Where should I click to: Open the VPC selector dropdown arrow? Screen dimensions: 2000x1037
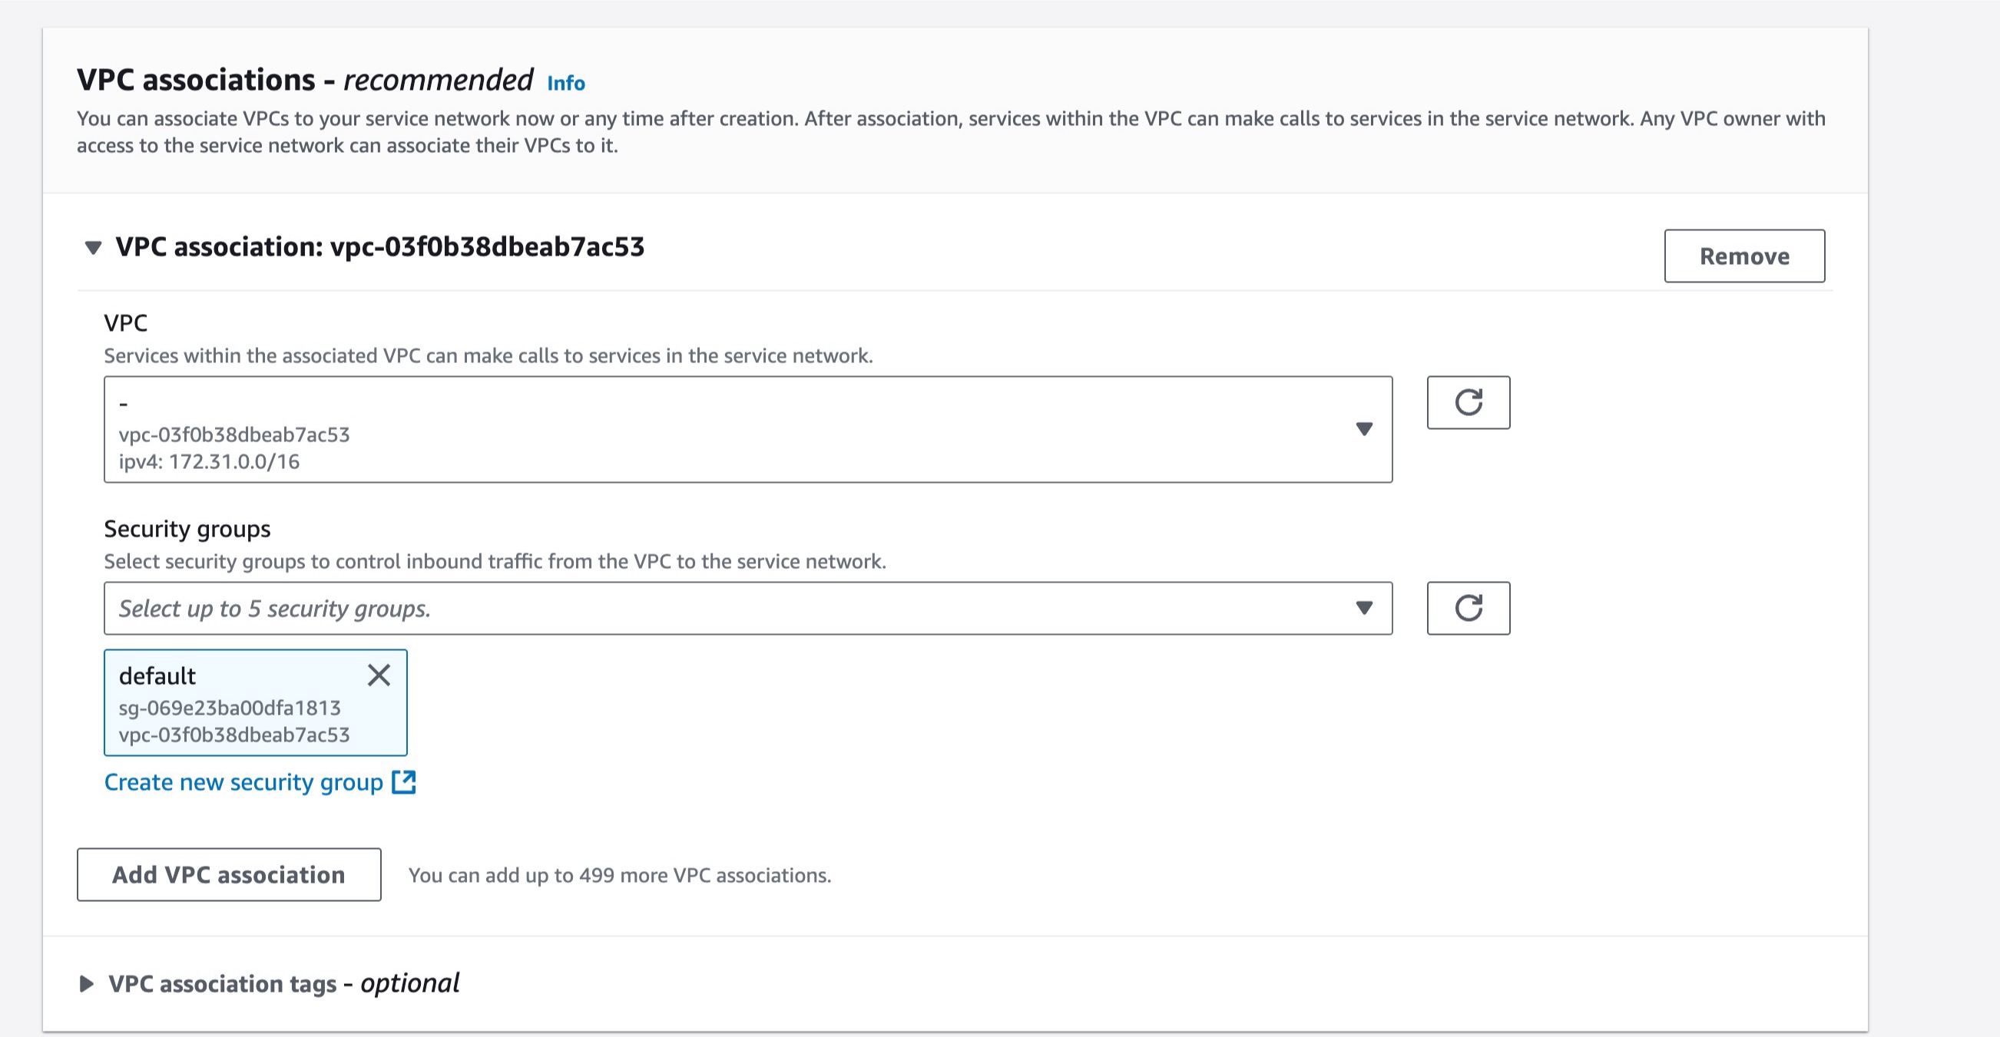tap(1363, 429)
